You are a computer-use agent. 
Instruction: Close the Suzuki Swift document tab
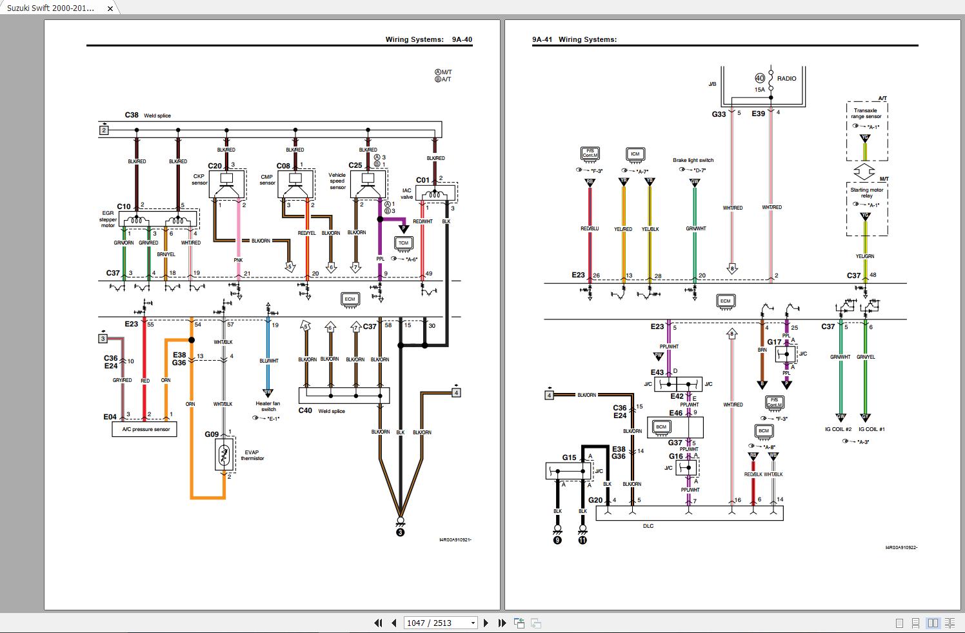pos(110,8)
